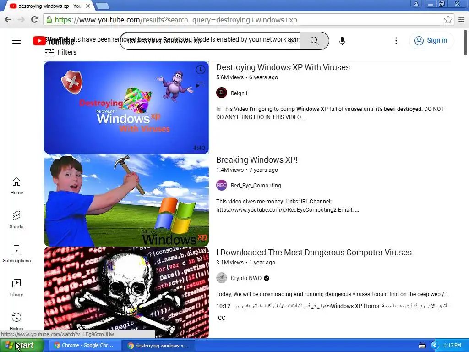469x352 pixels.
Task: Open Windows Start menu
Action: pyautogui.click(x=22, y=346)
